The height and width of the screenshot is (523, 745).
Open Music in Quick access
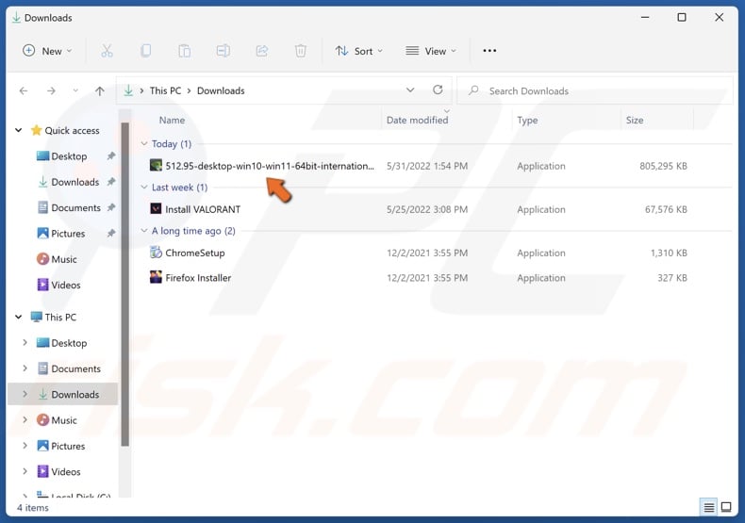[x=57, y=259]
